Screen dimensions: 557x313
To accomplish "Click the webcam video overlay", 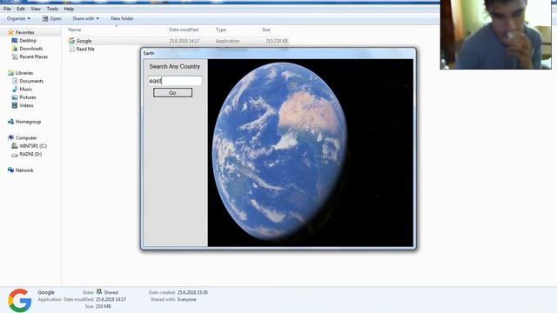I will coord(495,35).
